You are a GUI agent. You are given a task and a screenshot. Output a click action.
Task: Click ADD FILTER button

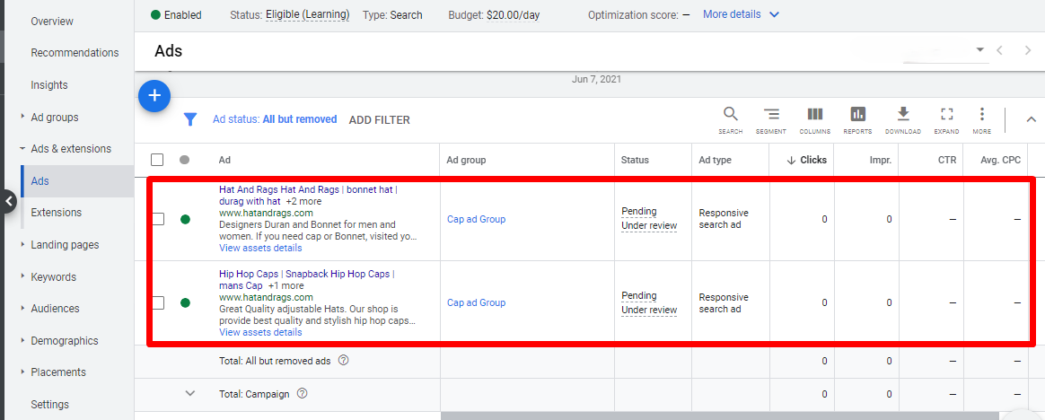[x=379, y=120]
